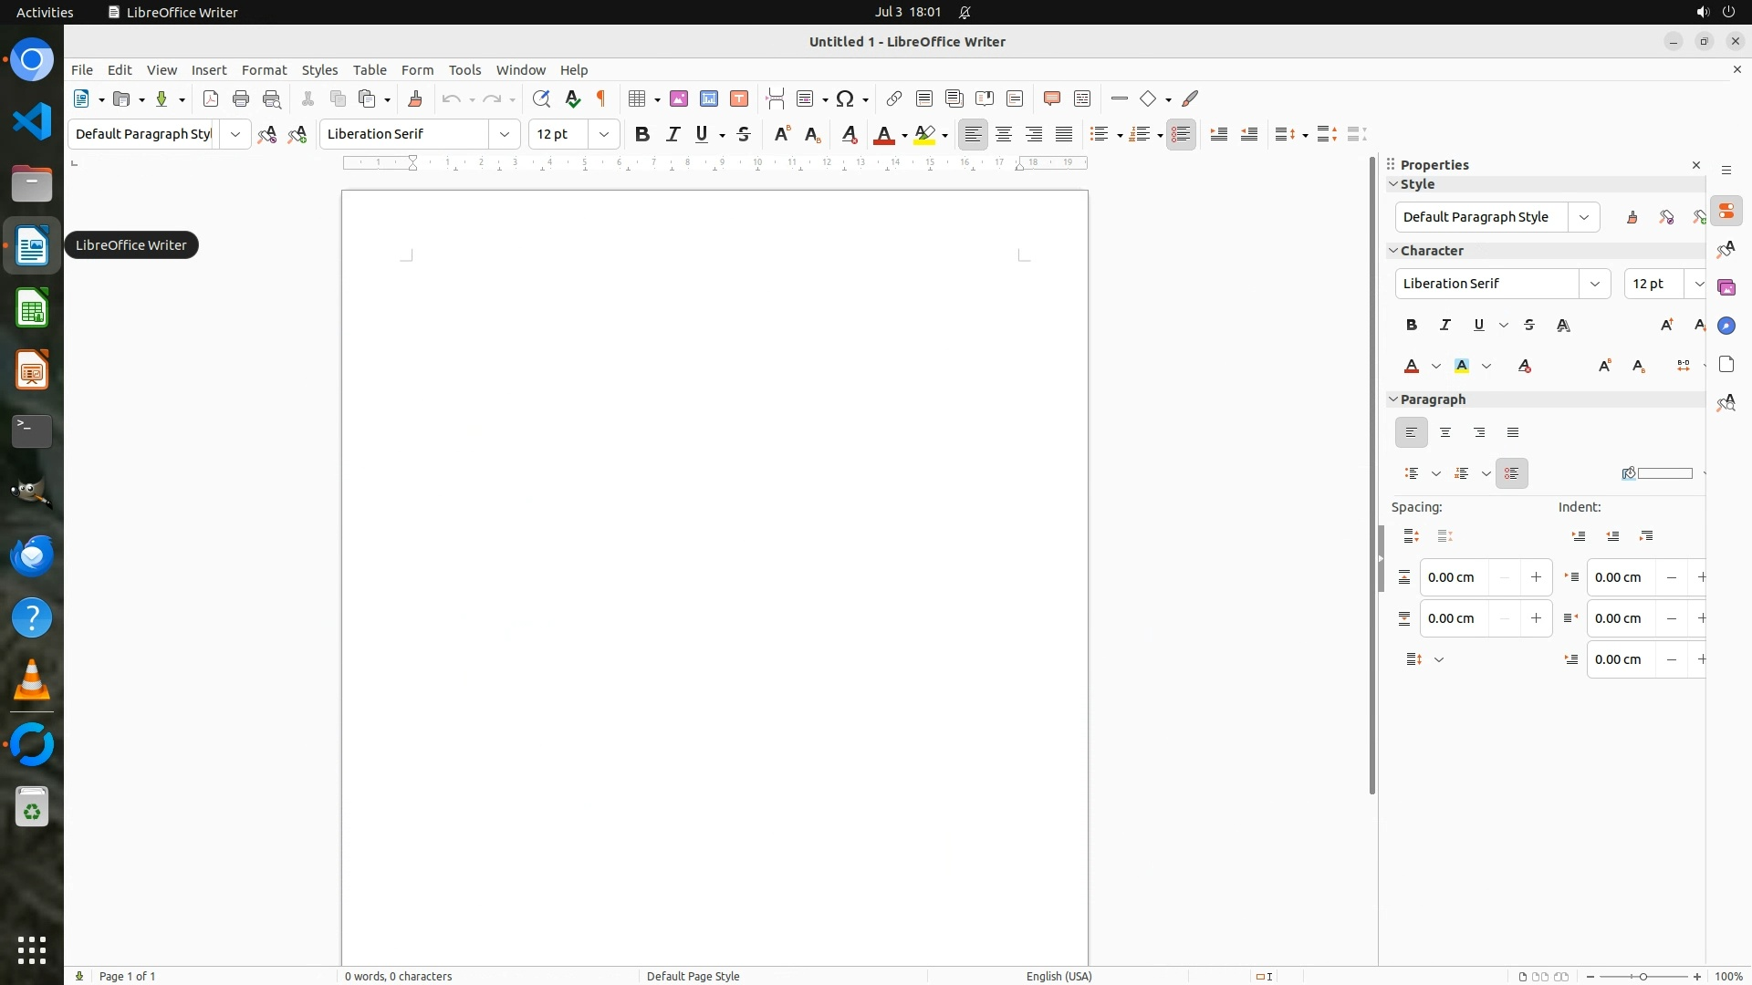Click English (USA) language in status bar

(x=1058, y=976)
